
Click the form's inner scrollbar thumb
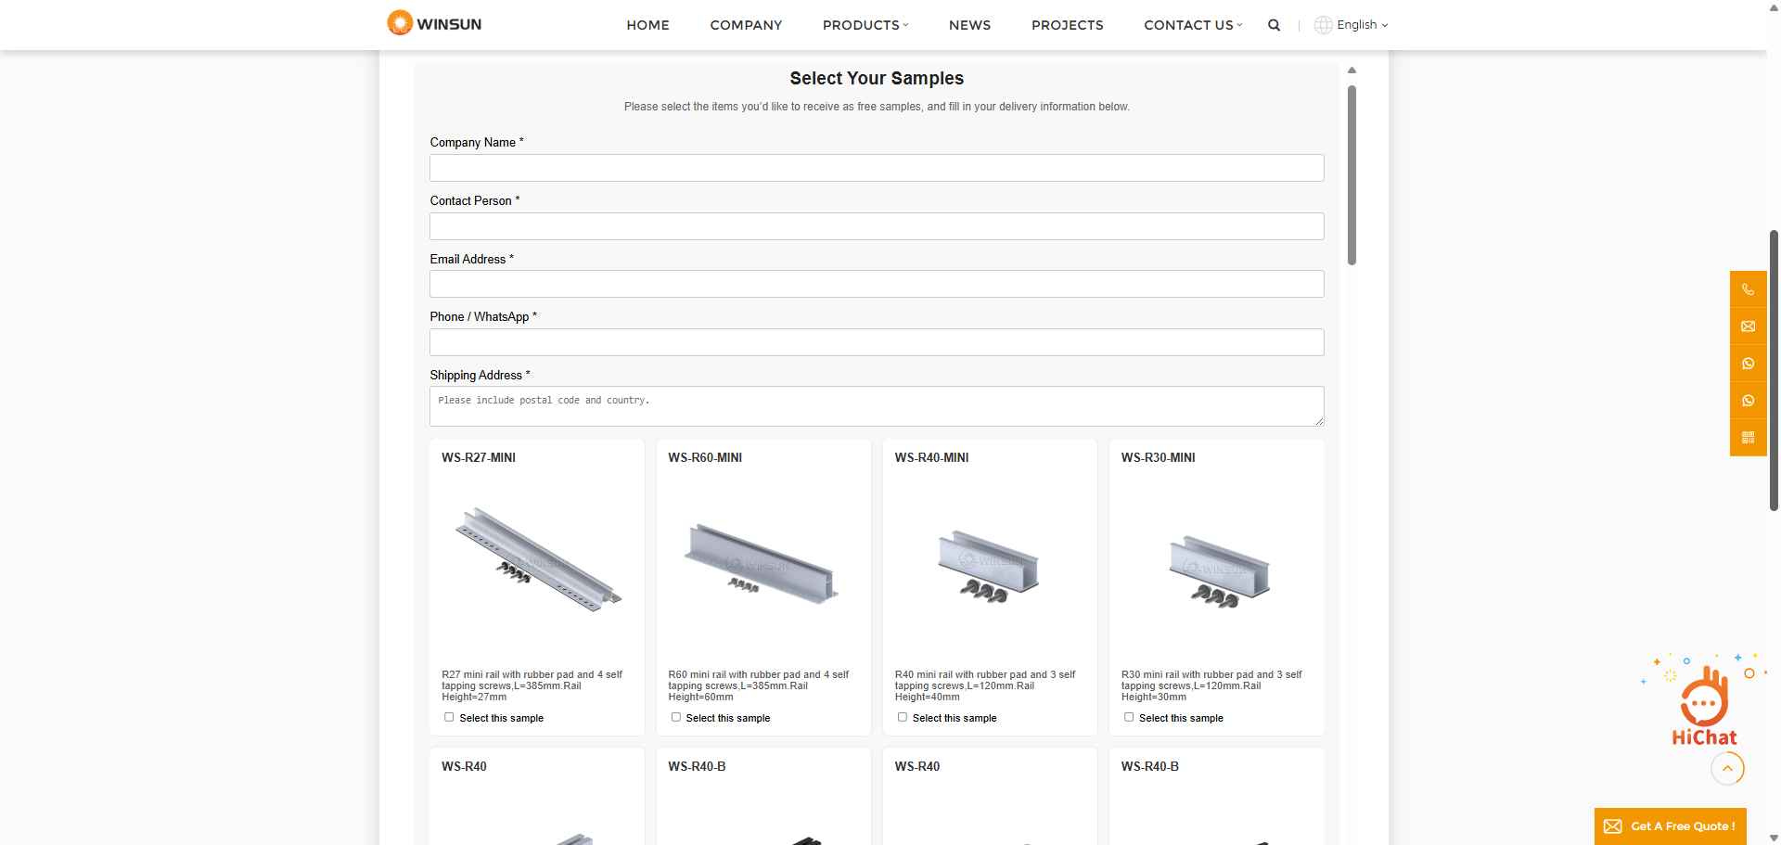tap(1352, 174)
